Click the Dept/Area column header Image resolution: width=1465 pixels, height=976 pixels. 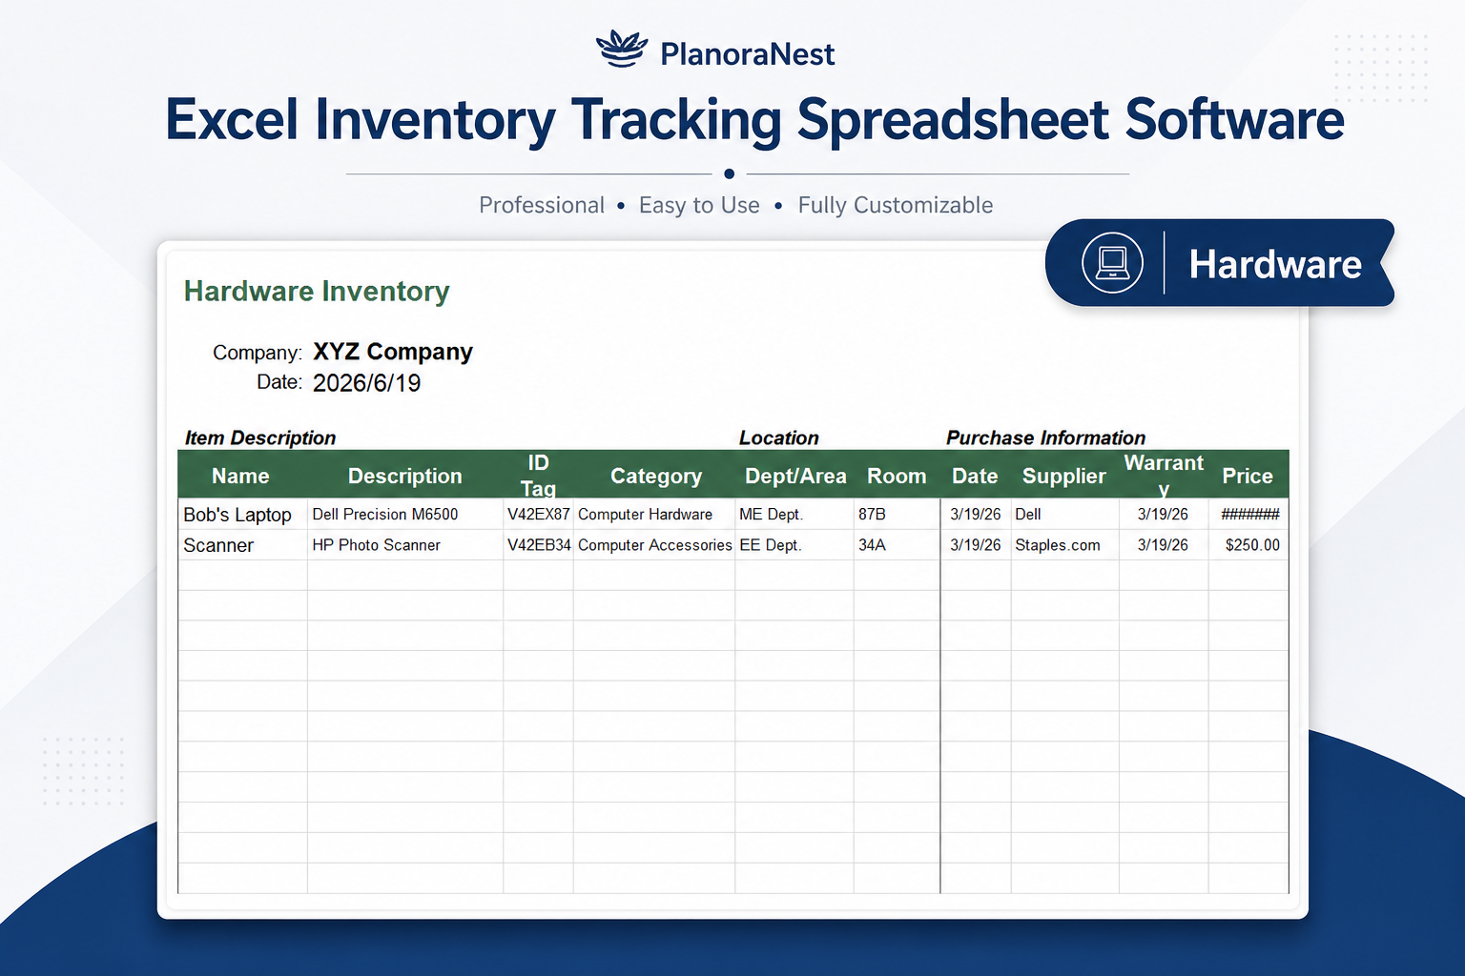click(795, 476)
